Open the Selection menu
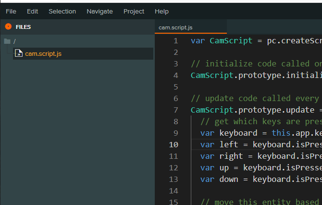The width and height of the screenshot is (322, 205). [62, 11]
